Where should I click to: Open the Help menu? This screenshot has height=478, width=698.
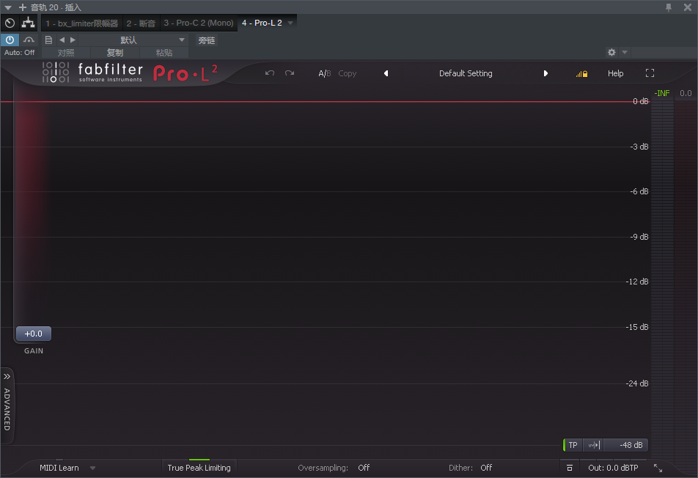click(616, 73)
